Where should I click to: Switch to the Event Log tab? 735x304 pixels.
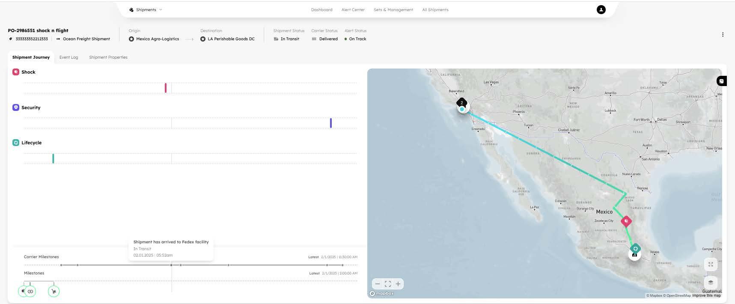[68, 57]
